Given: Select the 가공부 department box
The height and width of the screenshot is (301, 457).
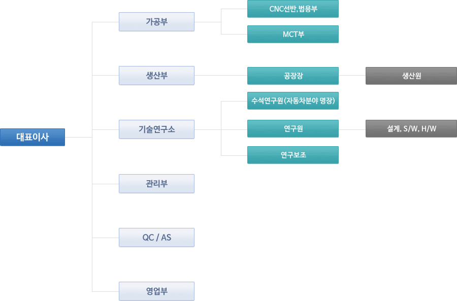Looking at the screenshot, I should point(156,22).
